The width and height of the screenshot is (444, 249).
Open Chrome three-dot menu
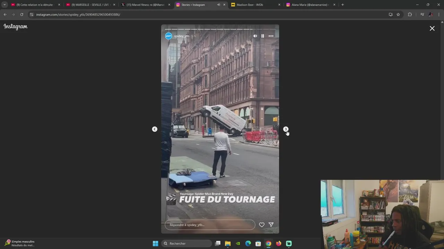[439, 15]
